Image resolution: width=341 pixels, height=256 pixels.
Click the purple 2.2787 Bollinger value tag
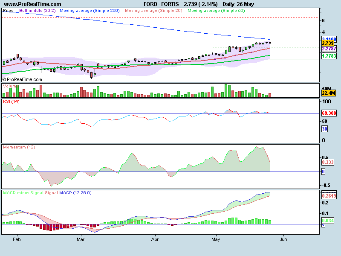[x=329, y=49]
